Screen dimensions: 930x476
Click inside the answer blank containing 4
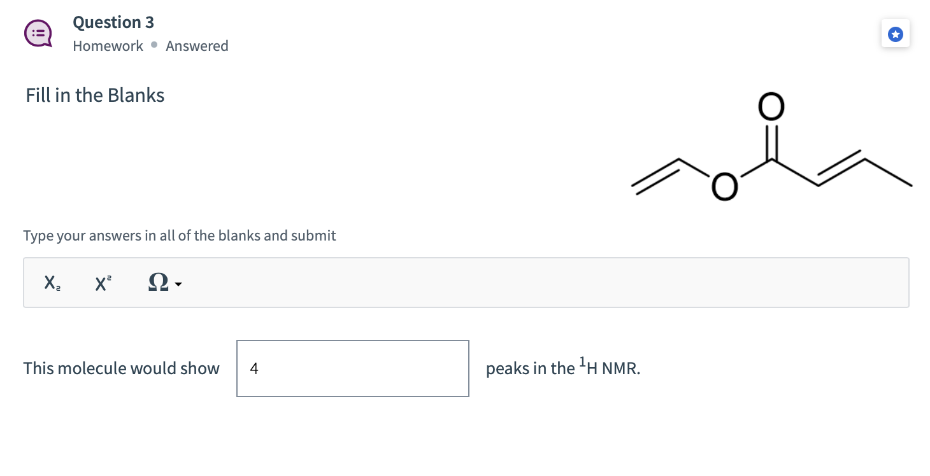pyautogui.click(x=352, y=368)
